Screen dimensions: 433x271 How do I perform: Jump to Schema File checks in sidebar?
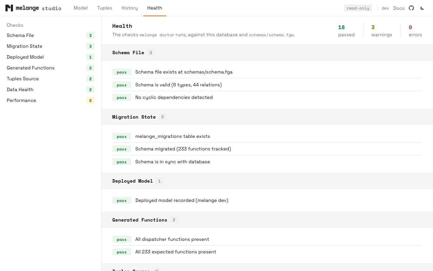[50, 35]
